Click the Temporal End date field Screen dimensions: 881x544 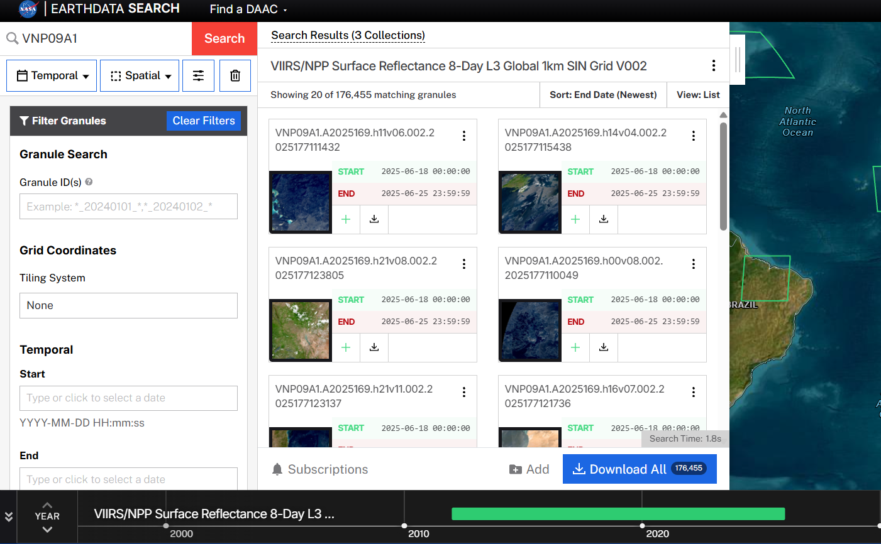(128, 479)
